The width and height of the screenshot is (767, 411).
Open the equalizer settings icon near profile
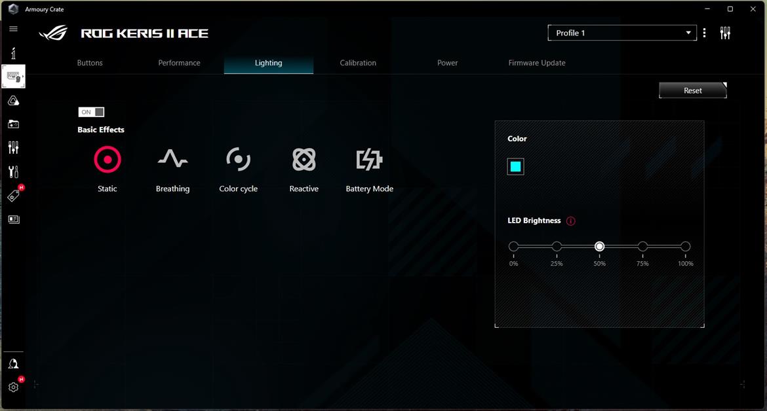[725, 33]
